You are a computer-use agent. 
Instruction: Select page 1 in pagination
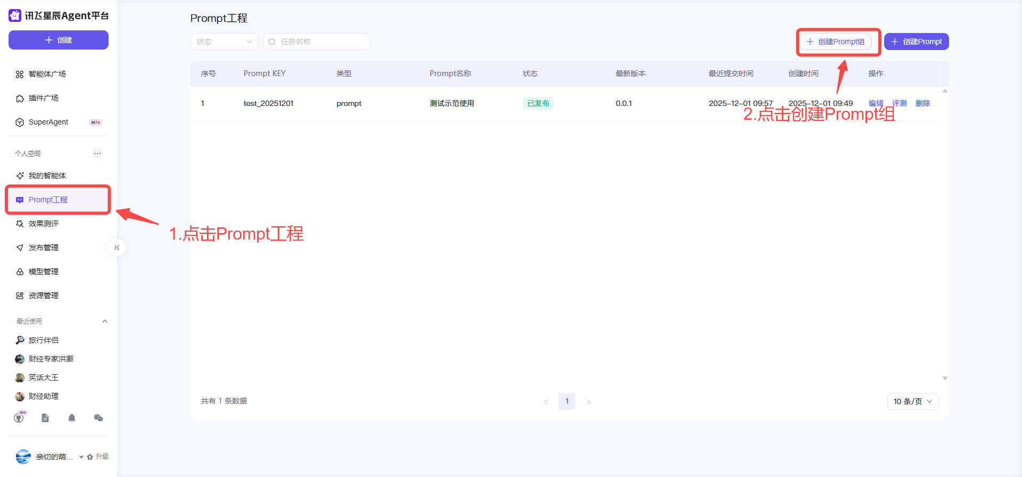point(566,401)
